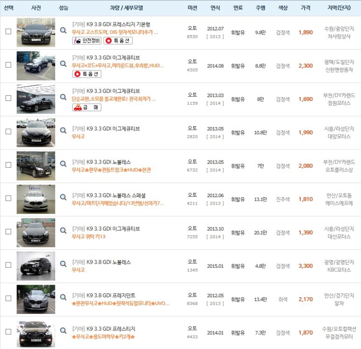Viewport: 361px width, 349px height.
Task: Open thumbnail of K9 priced 1,390
Action: pyautogui.click(x=36, y=233)
